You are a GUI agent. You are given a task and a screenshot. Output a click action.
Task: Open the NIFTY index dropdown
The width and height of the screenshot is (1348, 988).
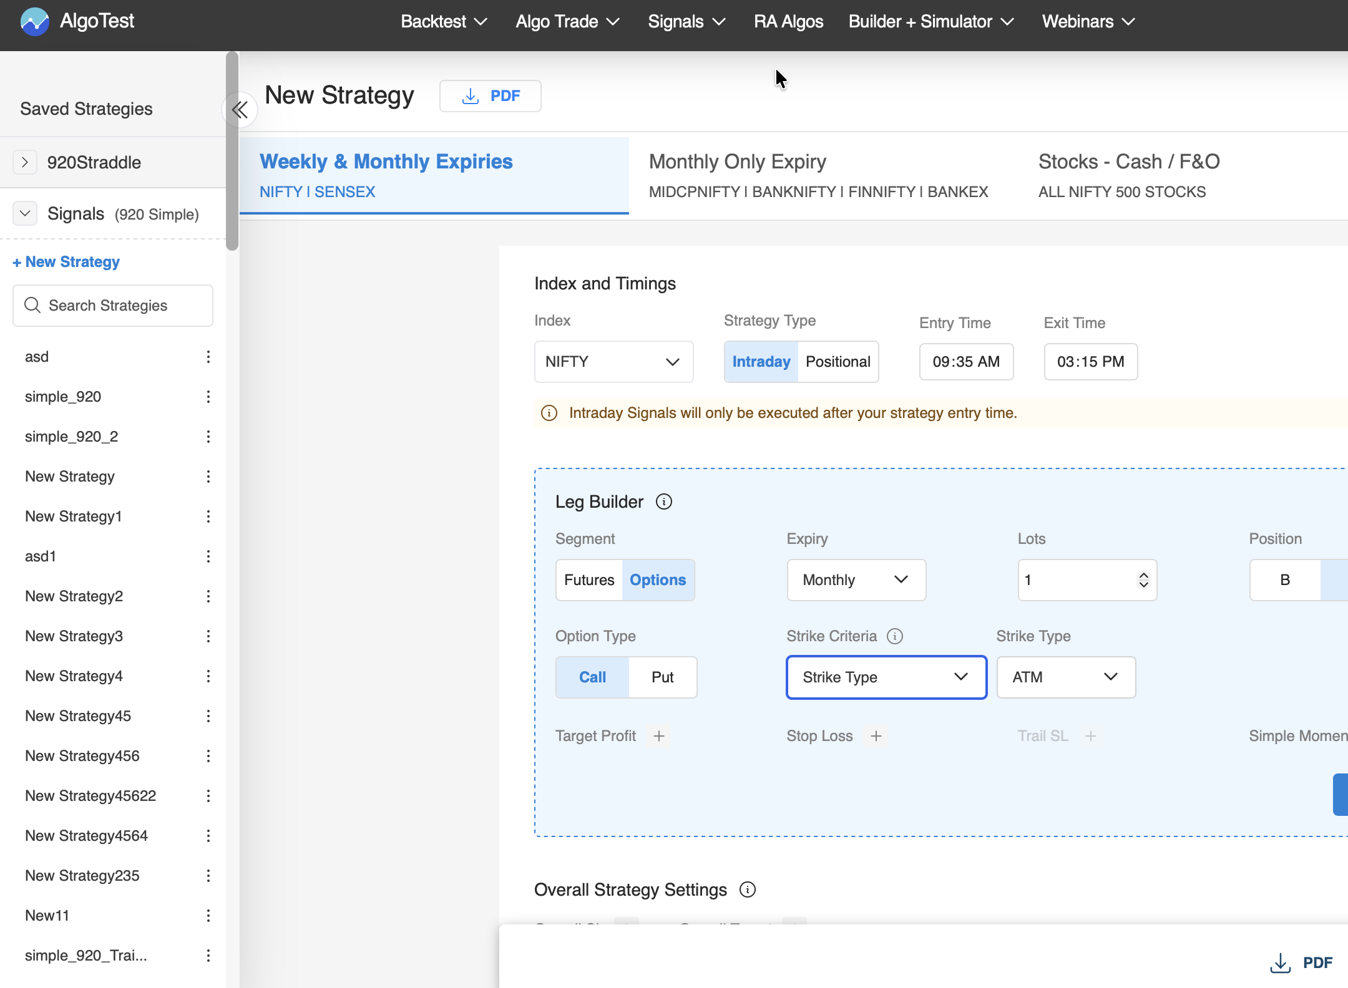coord(613,362)
